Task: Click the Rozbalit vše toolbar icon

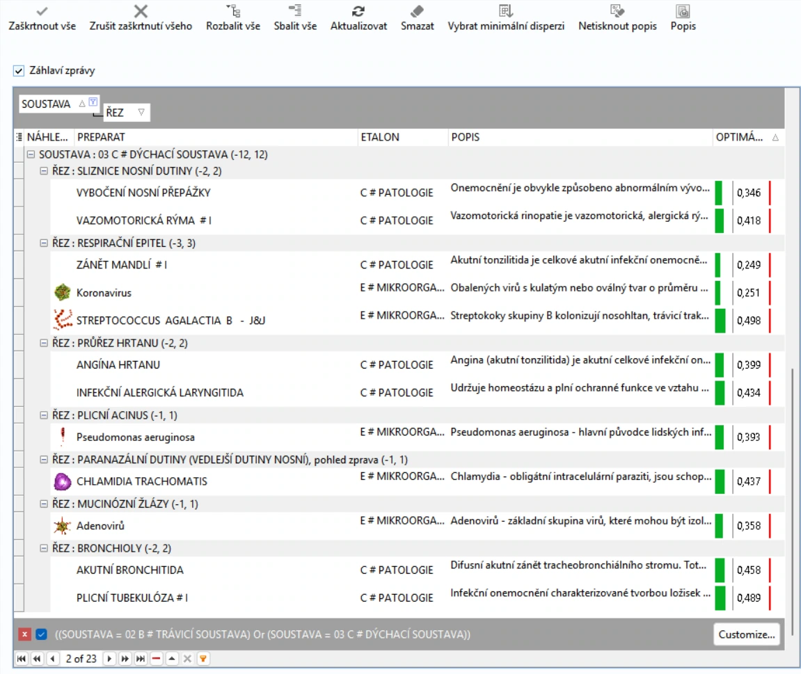Action: click(x=233, y=10)
